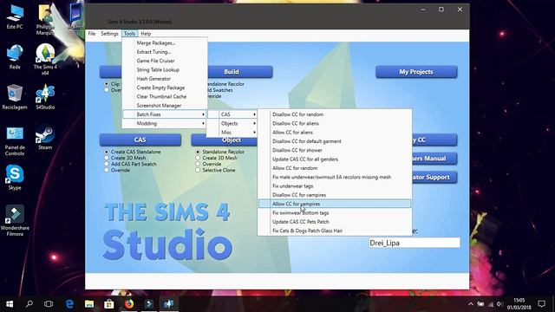Expand CAS batch fixes submenu
The height and width of the screenshot is (312, 555).
point(232,114)
